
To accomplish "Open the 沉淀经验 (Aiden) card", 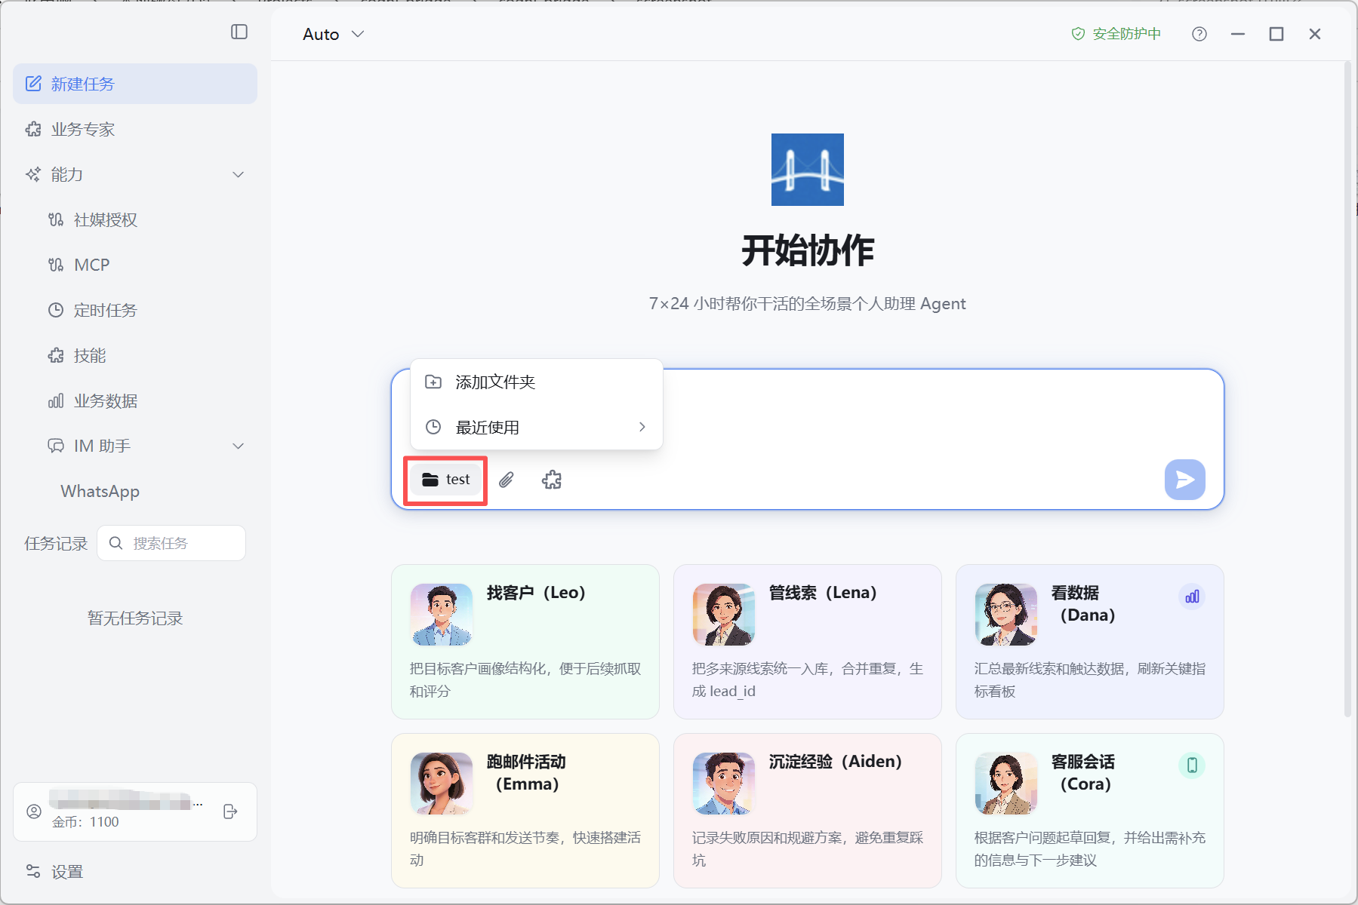I will click(808, 811).
